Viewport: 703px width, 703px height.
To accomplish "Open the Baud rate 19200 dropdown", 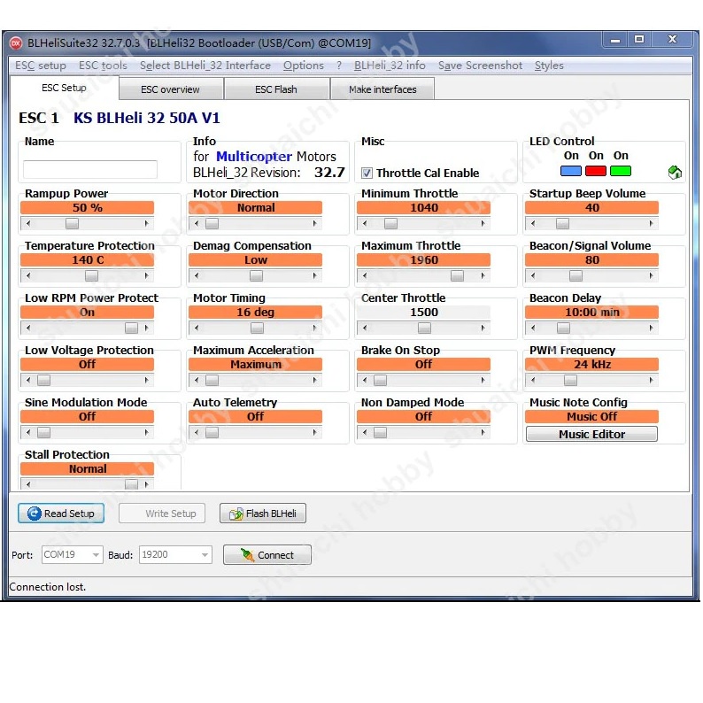I will (205, 555).
